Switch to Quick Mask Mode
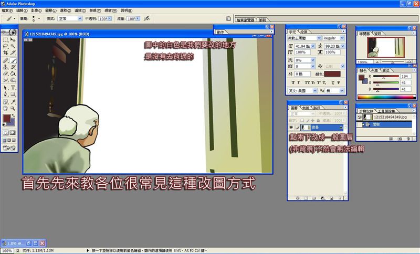Image resolution: width=420 pixels, height=254 pixels. 13,133
